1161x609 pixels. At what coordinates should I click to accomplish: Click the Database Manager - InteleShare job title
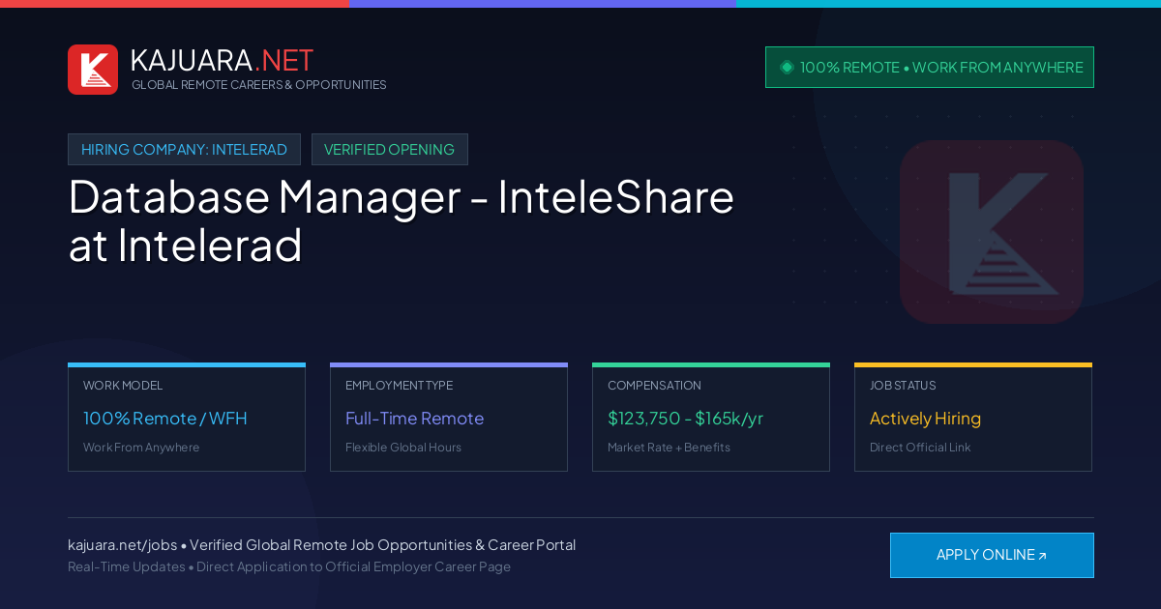tap(402, 220)
